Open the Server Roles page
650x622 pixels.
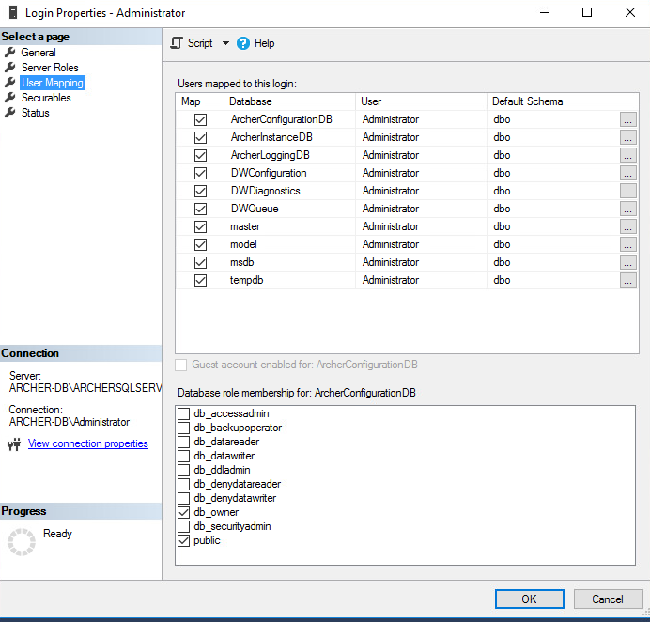click(50, 68)
